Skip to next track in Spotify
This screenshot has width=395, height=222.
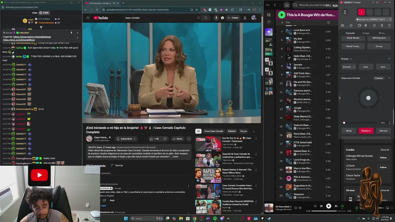(336, 206)
